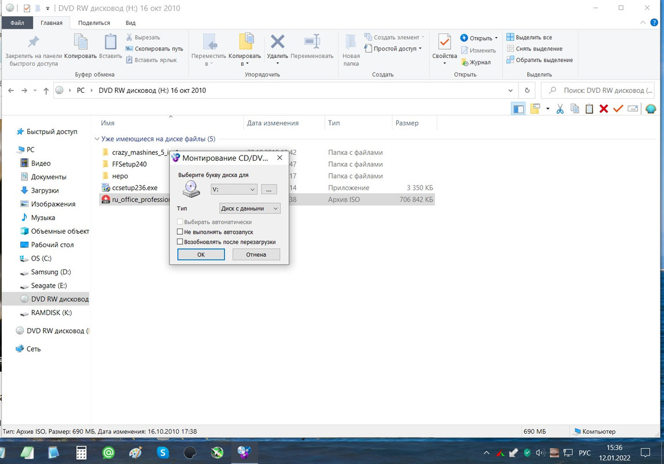This screenshot has width=664, height=464.
Task: Go forward with the right navigation arrow
Action: click(24, 90)
